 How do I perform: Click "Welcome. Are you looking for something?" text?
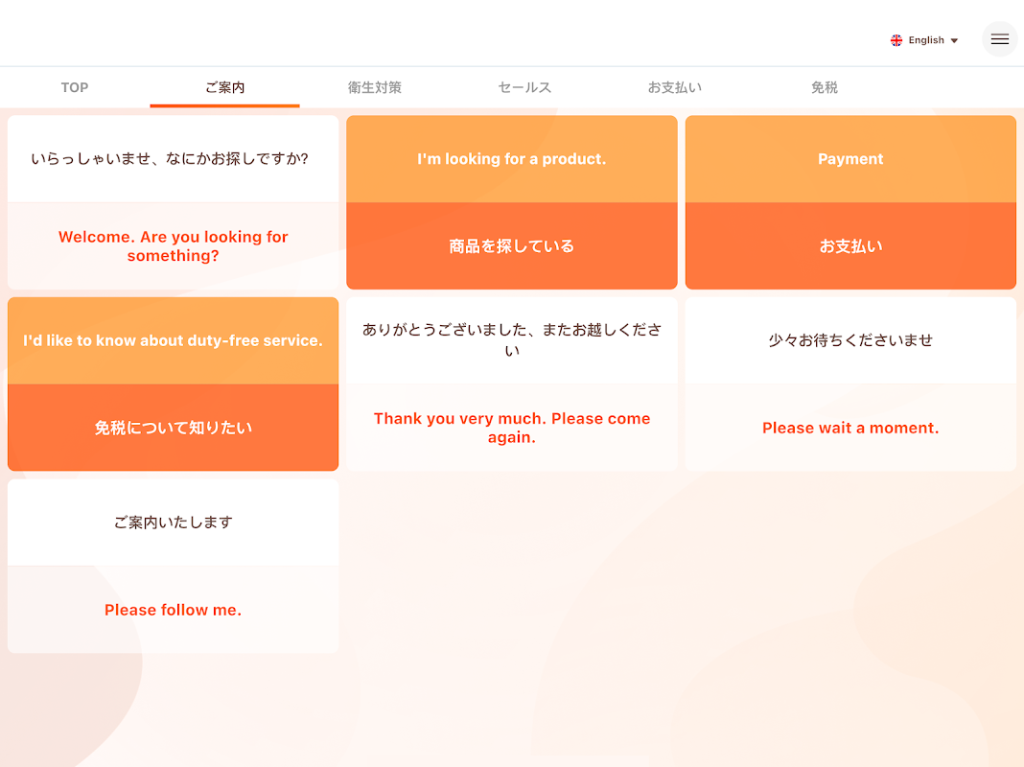(x=173, y=246)
